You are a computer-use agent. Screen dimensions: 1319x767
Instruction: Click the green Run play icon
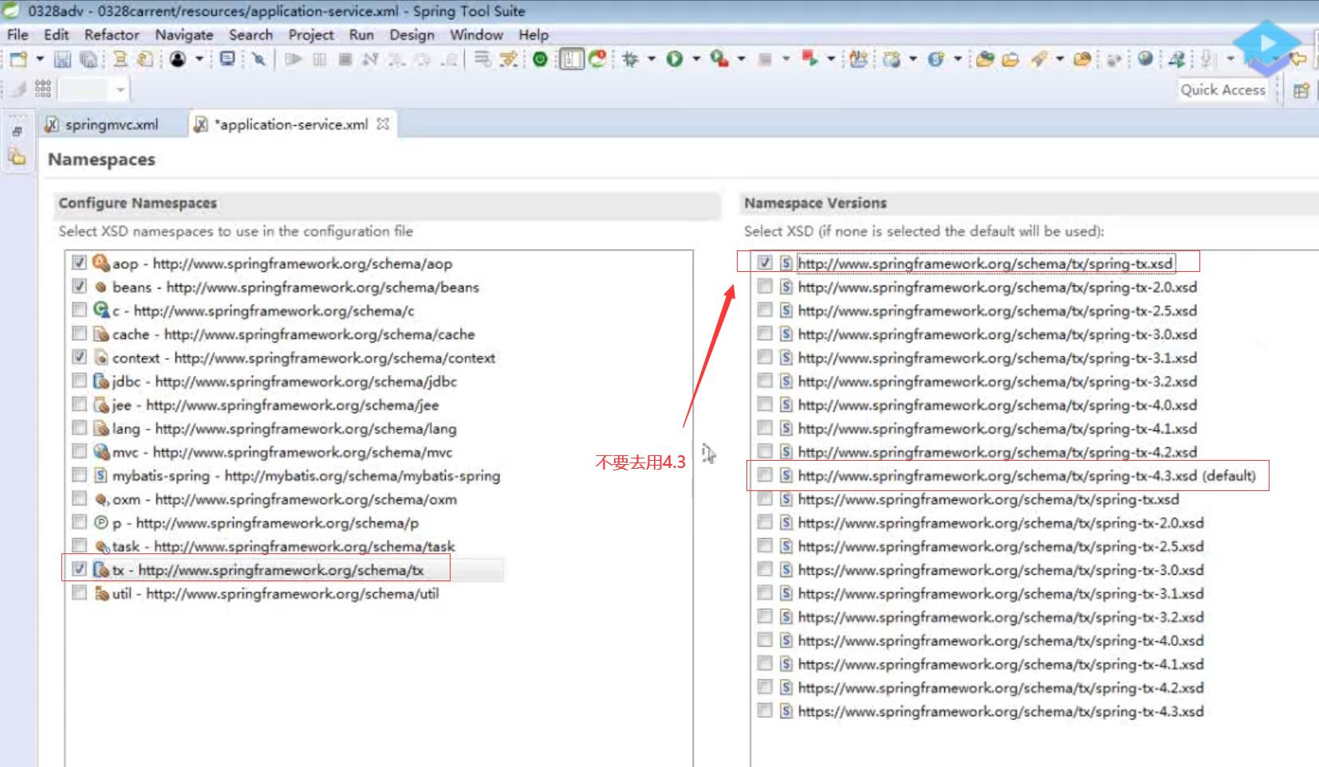tap(675, 59)
